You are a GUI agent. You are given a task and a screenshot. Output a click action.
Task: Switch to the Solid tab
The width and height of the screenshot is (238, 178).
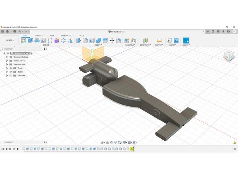click(x=25, y=35)
